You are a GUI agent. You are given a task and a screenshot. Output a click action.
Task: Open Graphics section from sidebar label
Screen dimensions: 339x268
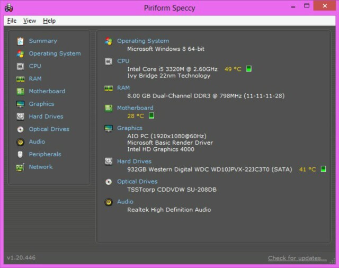pyautogui.click(x=41, y=104)
